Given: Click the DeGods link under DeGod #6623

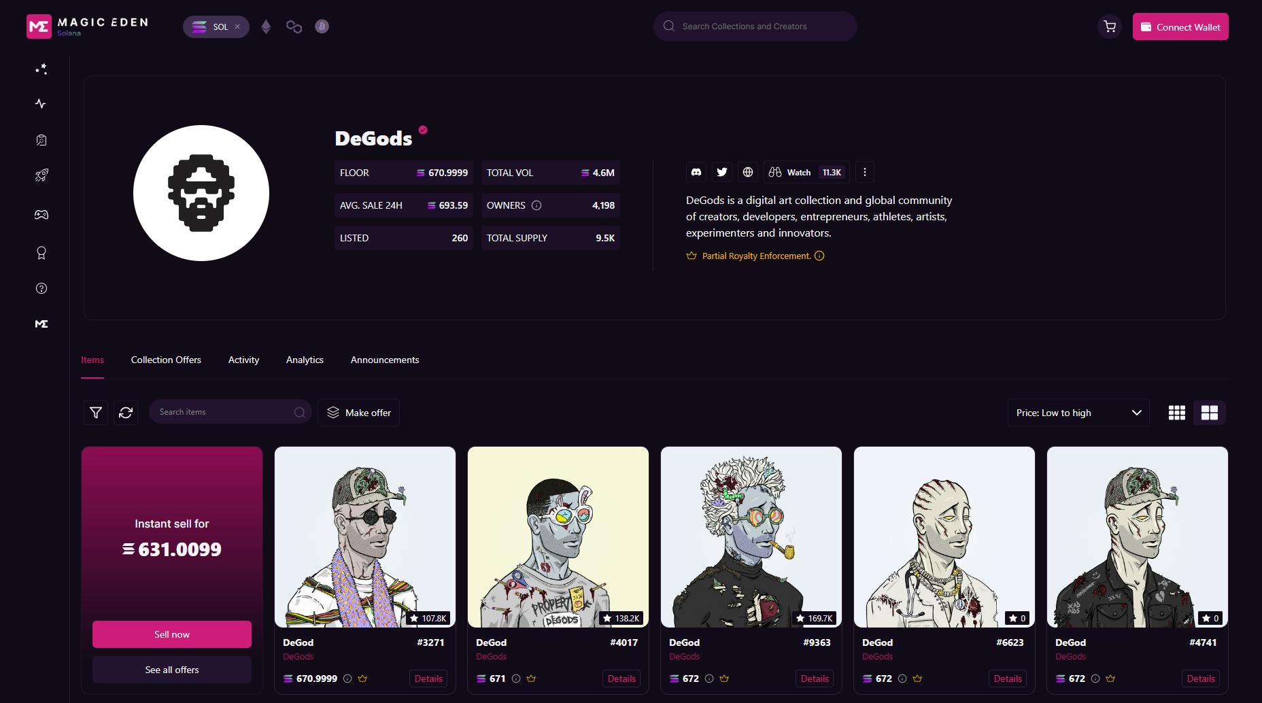Looking at the screenshot, I should click(878, 657).
